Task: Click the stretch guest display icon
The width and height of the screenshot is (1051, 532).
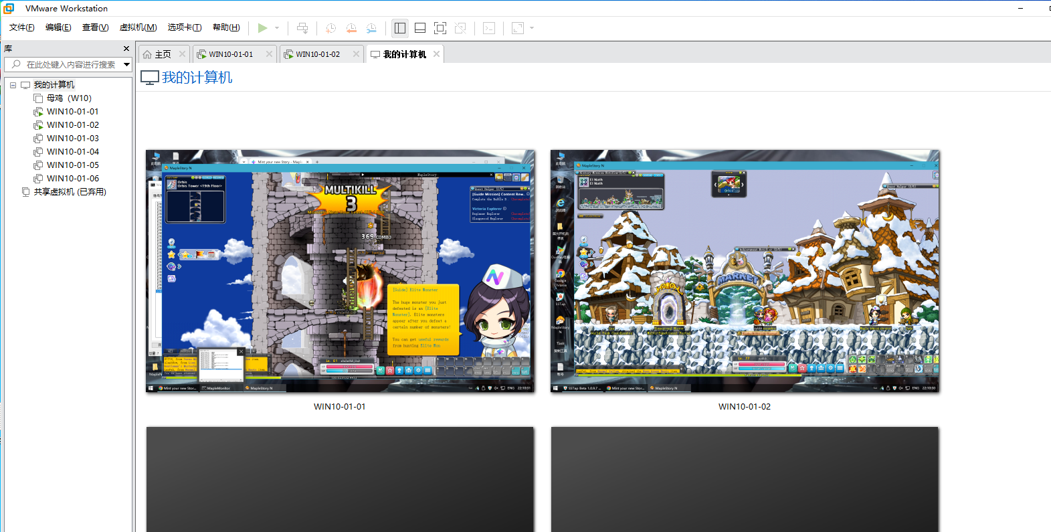Action: [x=518, y=28]
